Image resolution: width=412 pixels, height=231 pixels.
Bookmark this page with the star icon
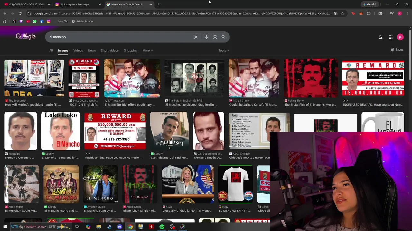pos(342,13)
